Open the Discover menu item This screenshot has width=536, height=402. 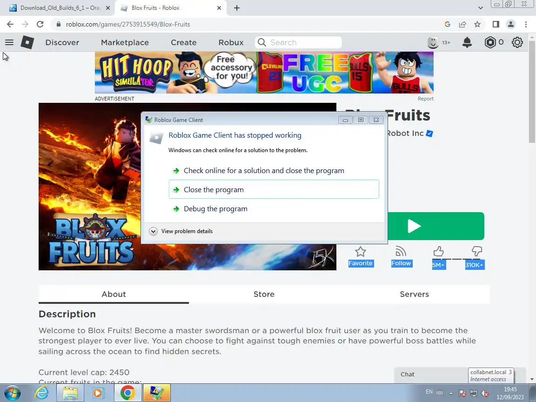tap(62, 42)
